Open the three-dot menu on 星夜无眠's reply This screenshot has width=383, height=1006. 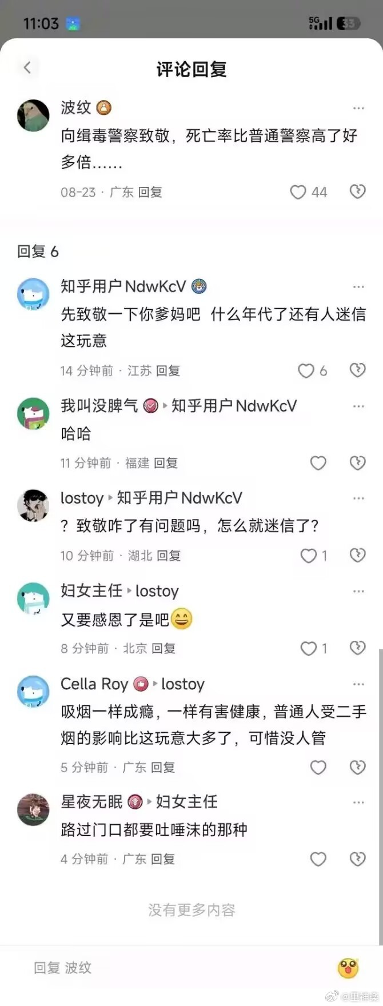[x=358, y=803]
